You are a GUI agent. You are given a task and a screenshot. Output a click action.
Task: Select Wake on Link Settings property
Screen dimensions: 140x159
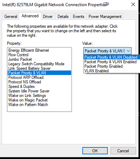pos(39,95)
